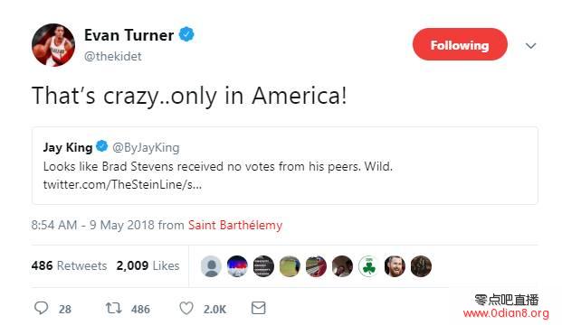
Task: View the 2,009 Likes list
Action: (x=148, y=265)
